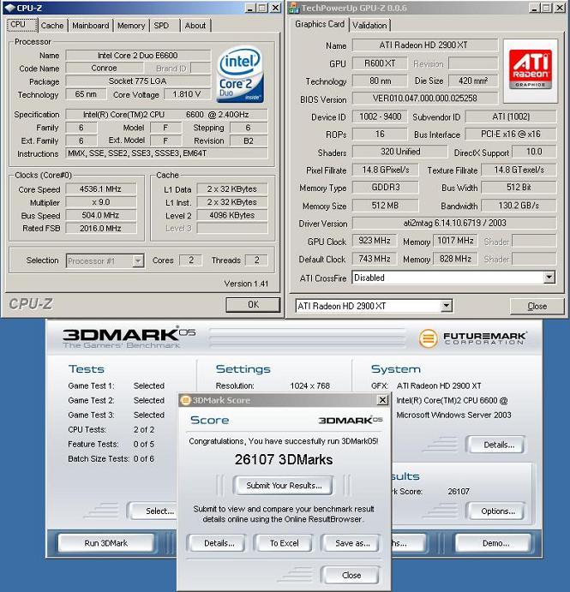Click the Default Clock value 743 MHz
The image size is (570, 592).
(375, 259)
